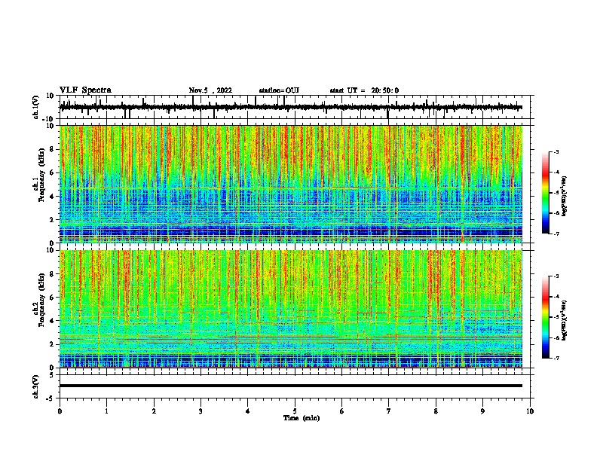Click the time axis tick label '9'
597x461 pixels.
pos(482,411)
